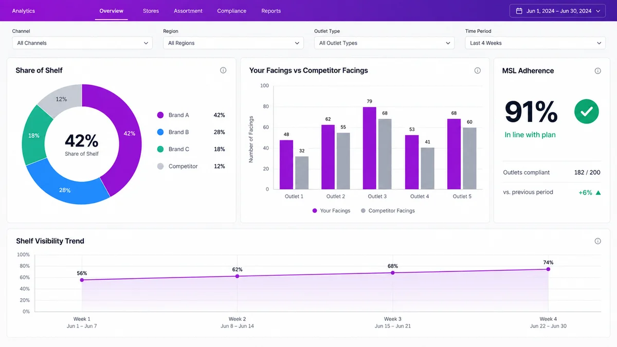Click the calendar icon in date range
Image resolution: width=617 pixels, height=347 pixels.
[x=519, y=11]
